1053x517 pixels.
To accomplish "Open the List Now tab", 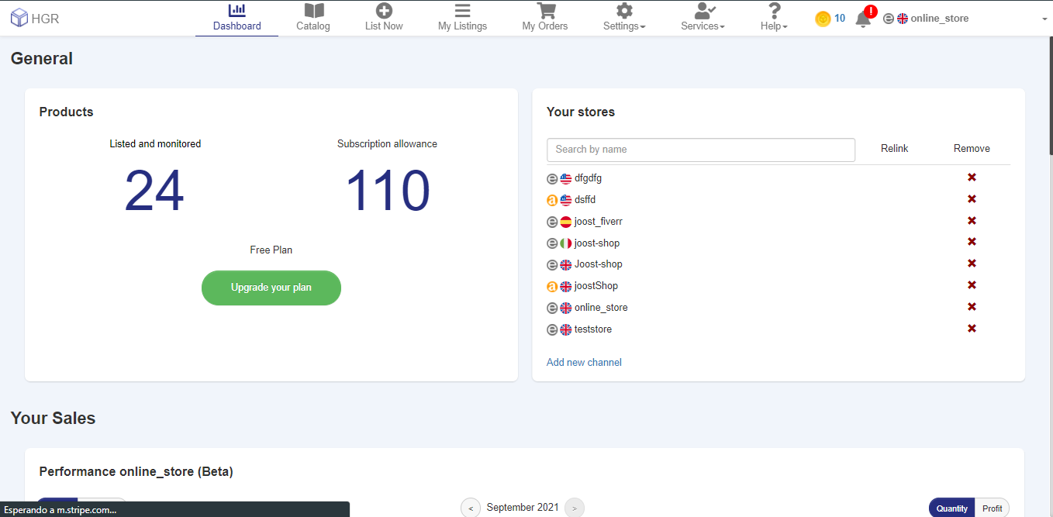I will point(384,19).
